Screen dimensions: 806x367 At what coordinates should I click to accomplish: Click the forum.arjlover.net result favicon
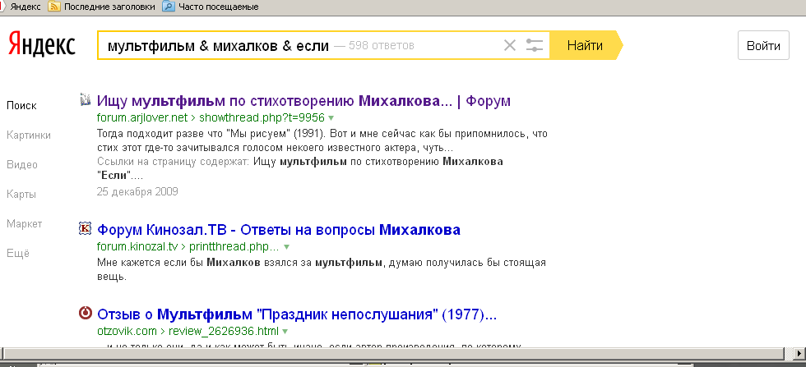[x=85, y=100]
